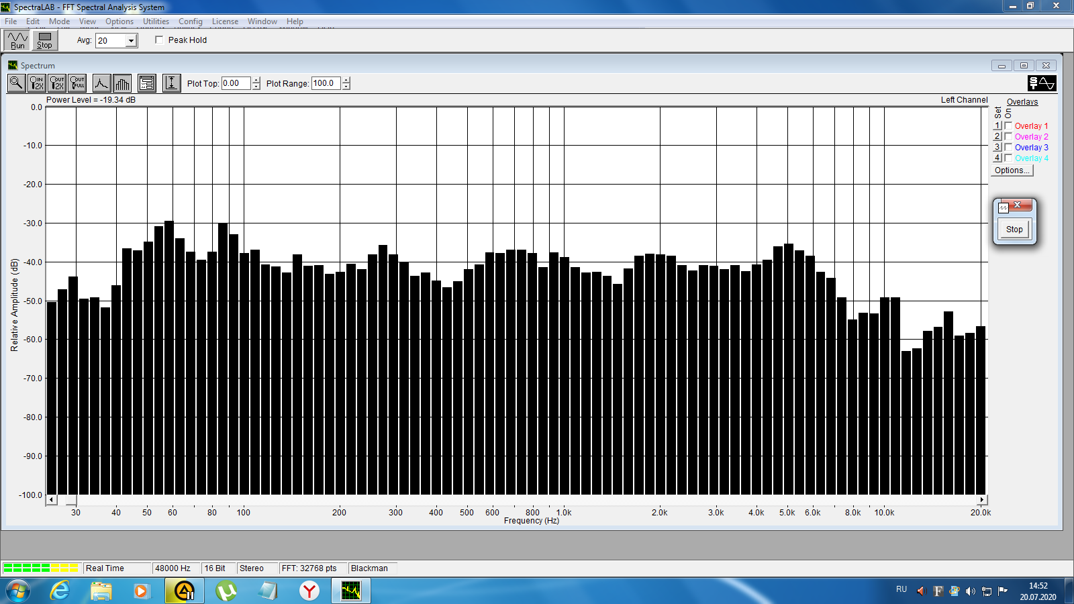Turn on Overlay 1 checkbox

[x=1008, y=126]
